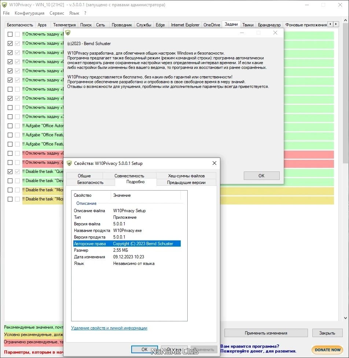Switch to the Edge tab
This screenshot has height=358, width=349.
click(160, 25)
